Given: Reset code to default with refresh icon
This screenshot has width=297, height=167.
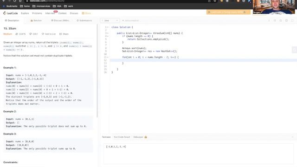Looking at the screenshot, I should [x=280, y=20].
